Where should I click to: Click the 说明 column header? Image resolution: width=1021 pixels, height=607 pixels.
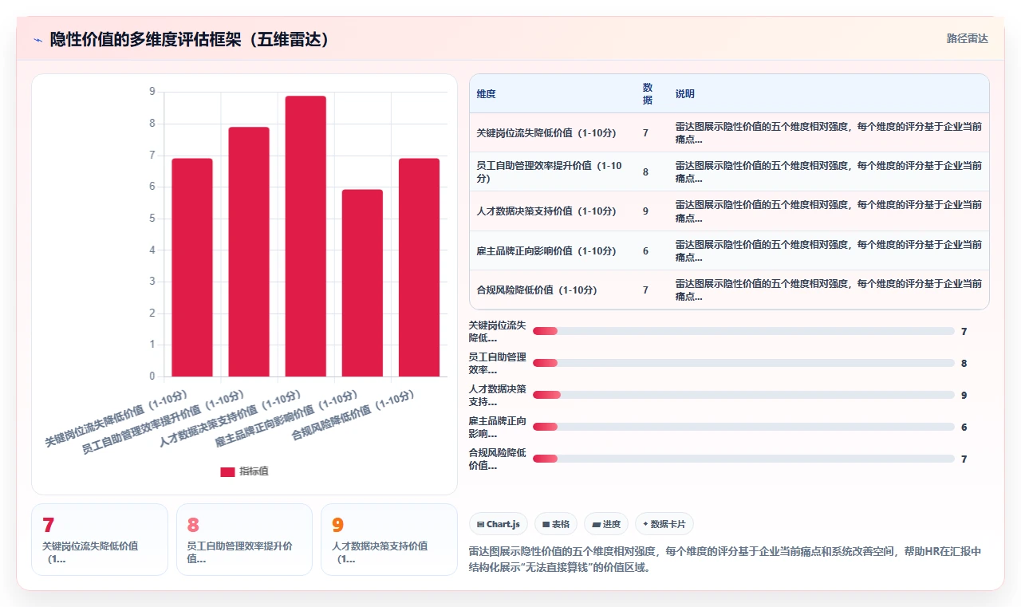(685, 93)
